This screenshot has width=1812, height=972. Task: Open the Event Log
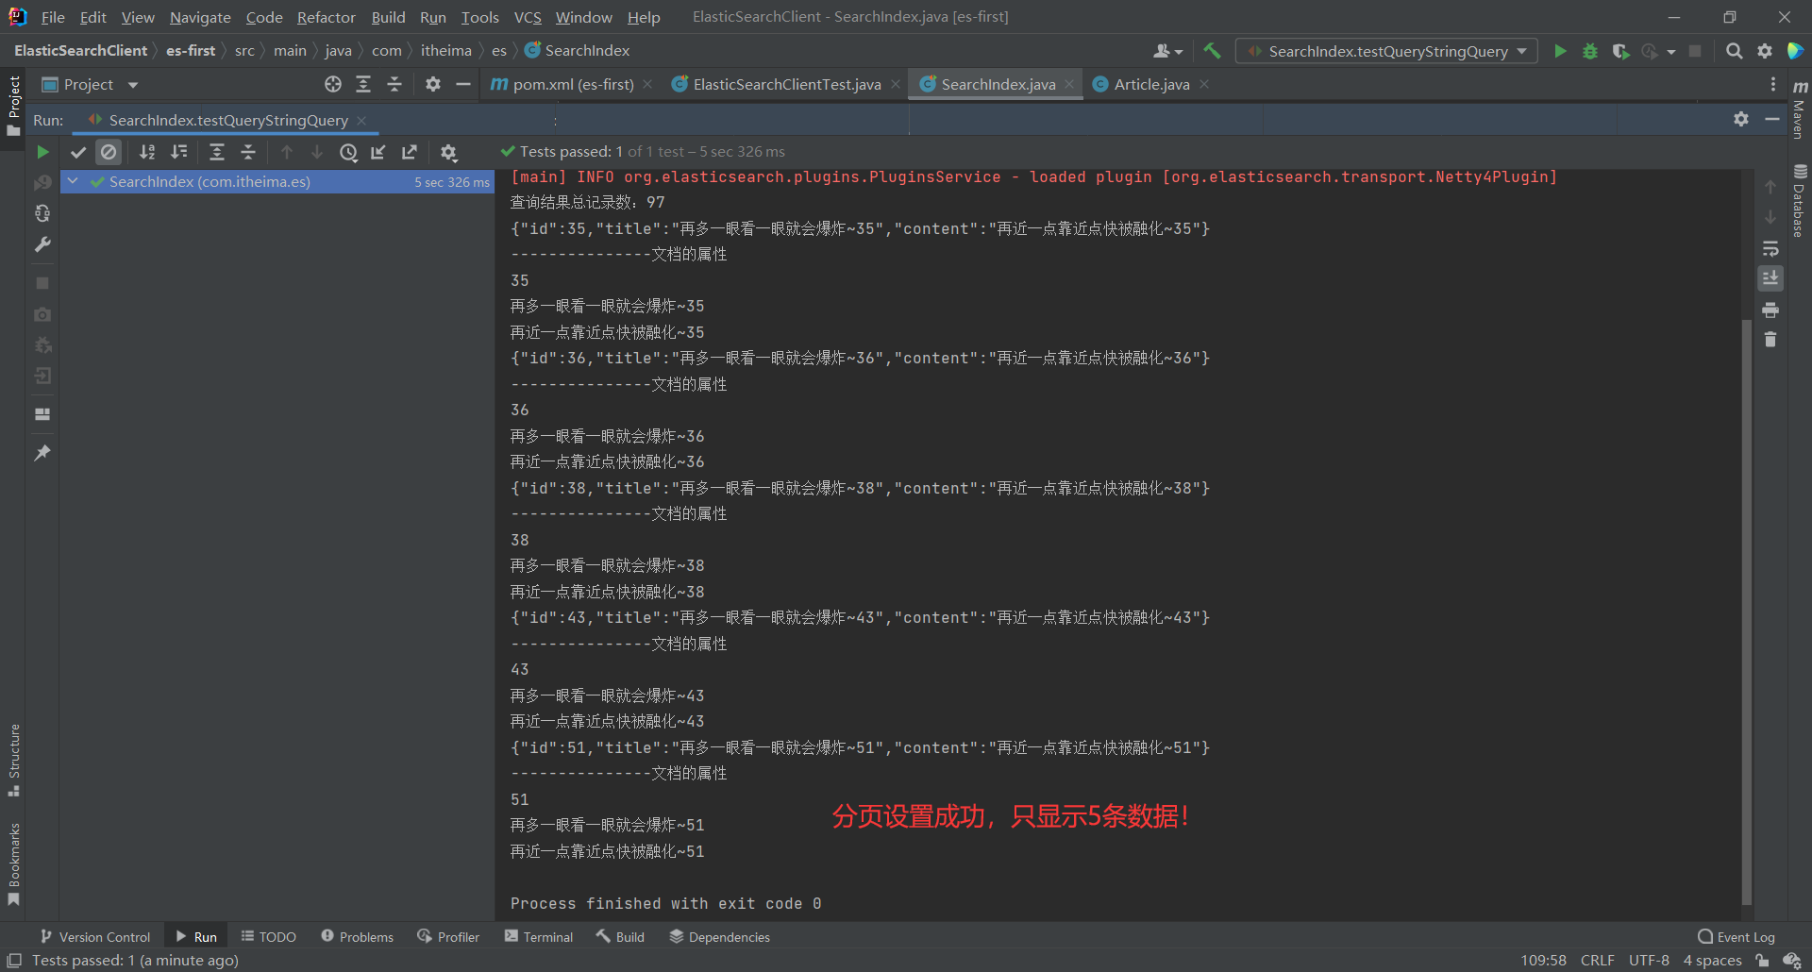(x=1736, y=937)
